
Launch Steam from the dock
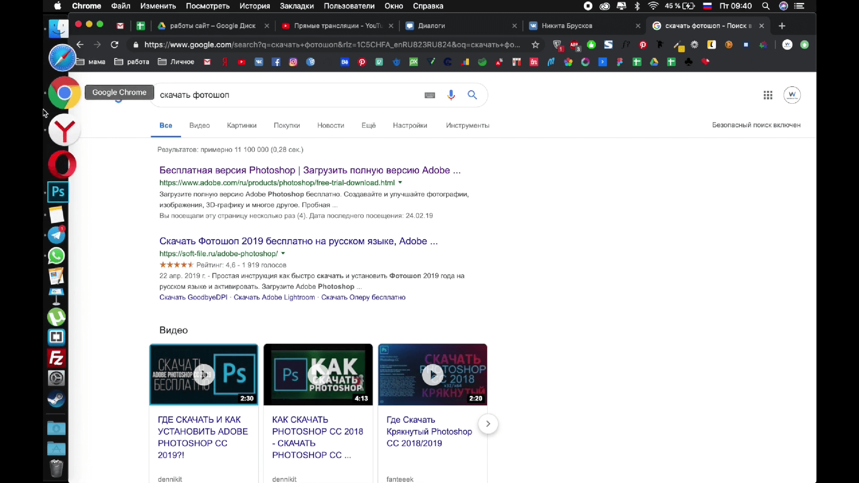(x=56, y=399)
